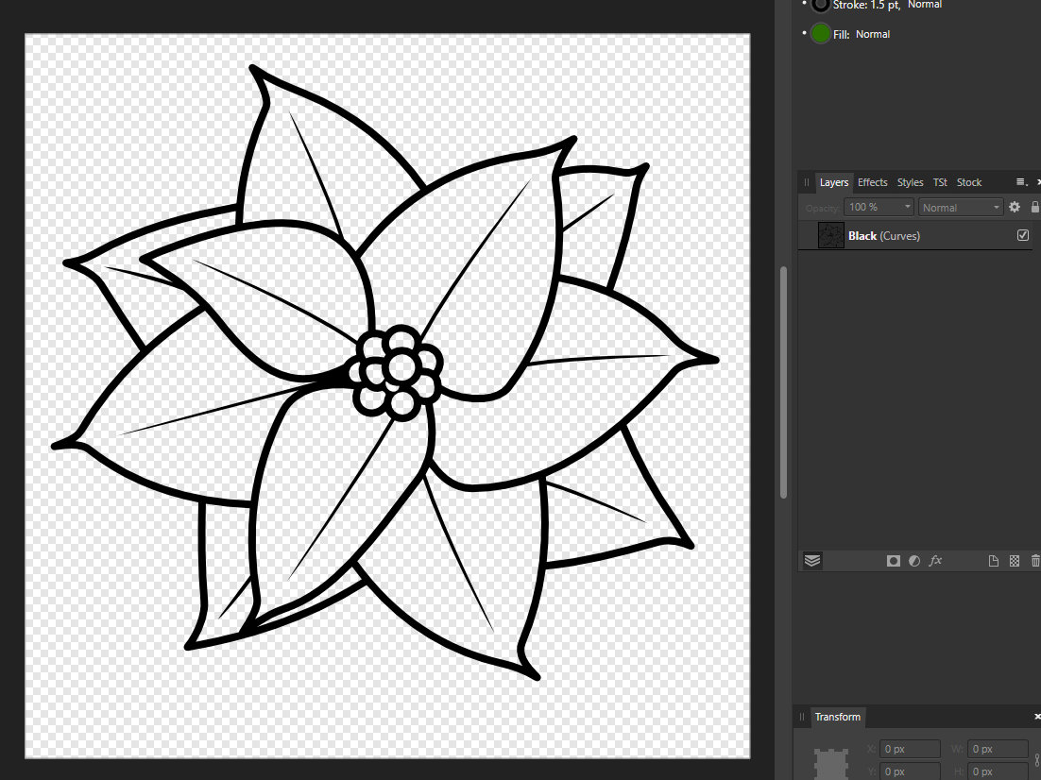Click the X position input field
The image size is (1041, 780).
[x=910, y=749]
